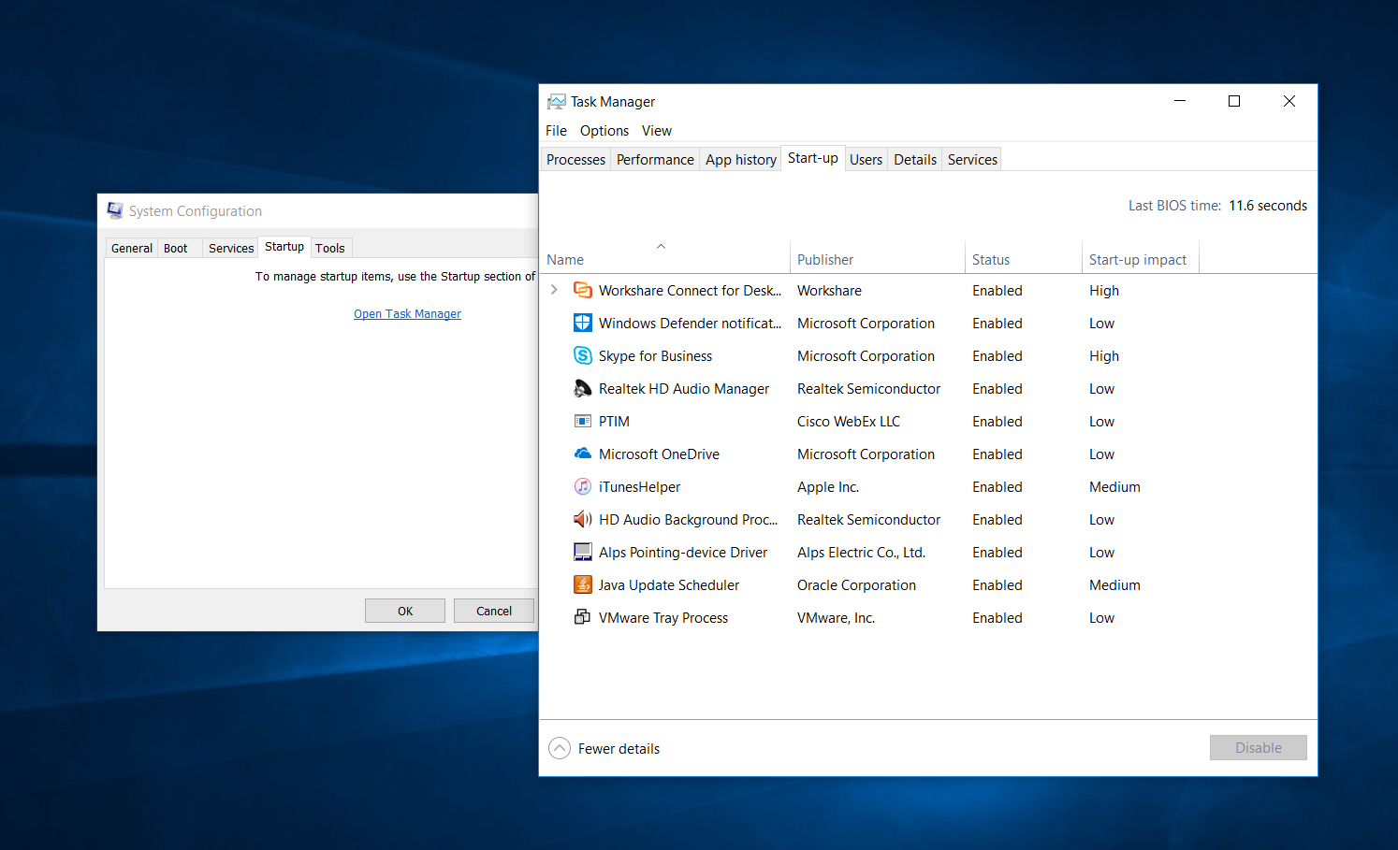Image resolution: width=1398 pixels, height=850 pixels.
Task: Click Enabled status of Microsoft OneDrive
Action: (x=997, y=454)
